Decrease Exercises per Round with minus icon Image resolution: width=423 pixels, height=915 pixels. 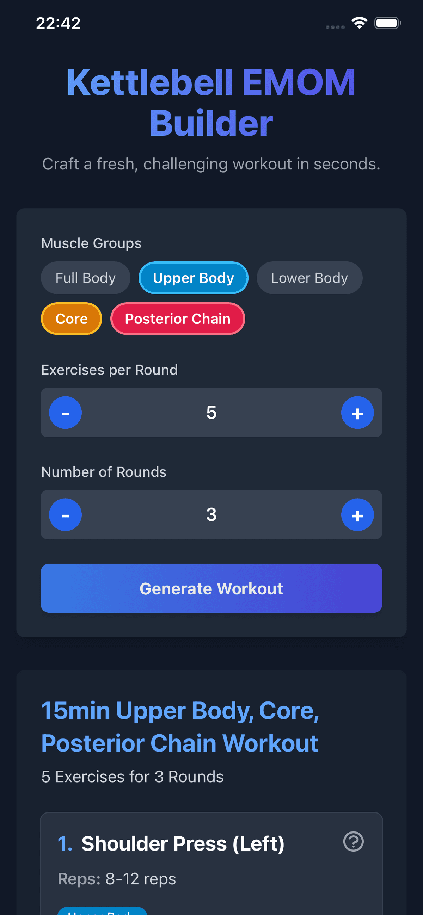66,412
